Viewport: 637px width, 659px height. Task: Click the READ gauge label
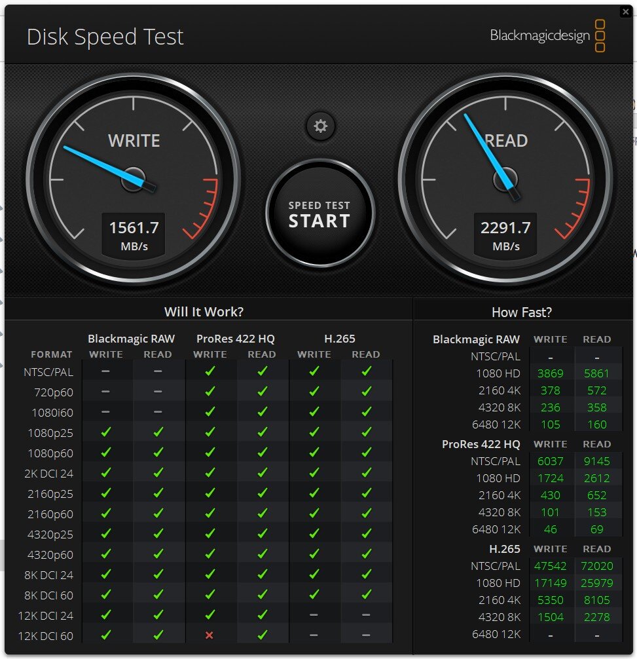point(506,141)
